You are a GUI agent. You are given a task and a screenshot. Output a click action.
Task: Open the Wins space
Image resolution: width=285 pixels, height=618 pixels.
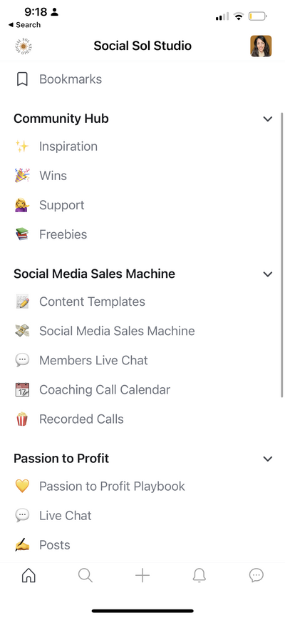53,176
